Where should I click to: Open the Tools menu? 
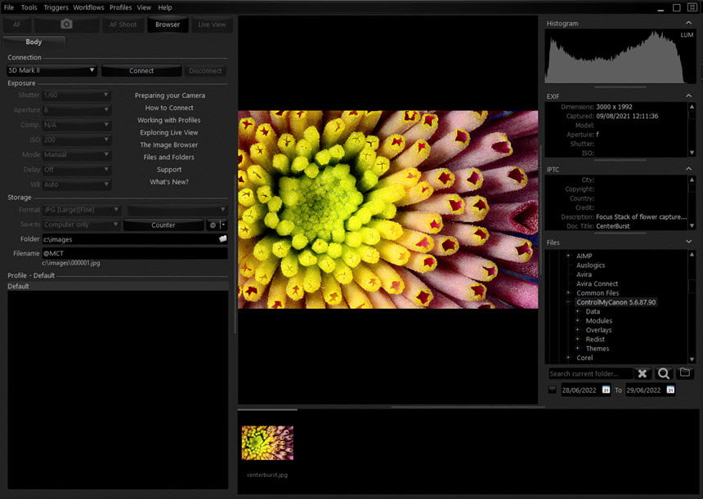pos(29,7)
